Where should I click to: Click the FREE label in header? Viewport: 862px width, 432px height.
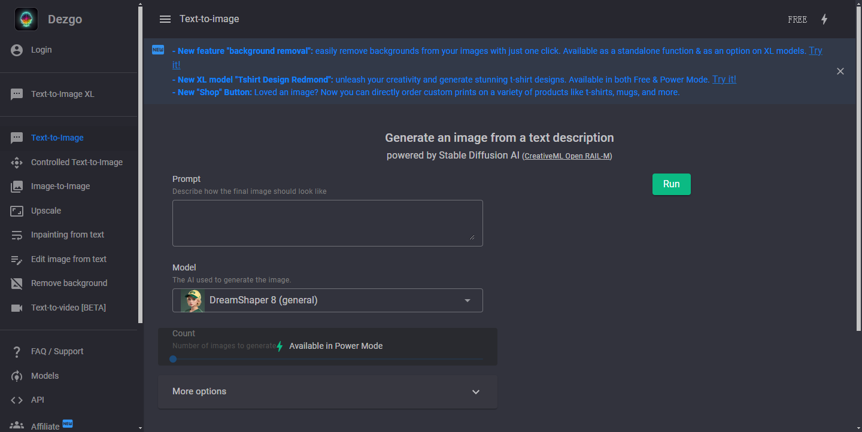click(x=797, y=20)
